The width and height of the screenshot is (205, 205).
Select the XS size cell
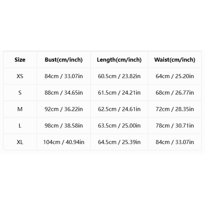tap(20, 76)
